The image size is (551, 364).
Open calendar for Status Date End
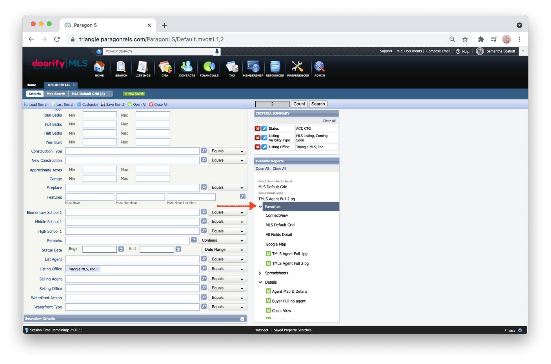[178, 249]
